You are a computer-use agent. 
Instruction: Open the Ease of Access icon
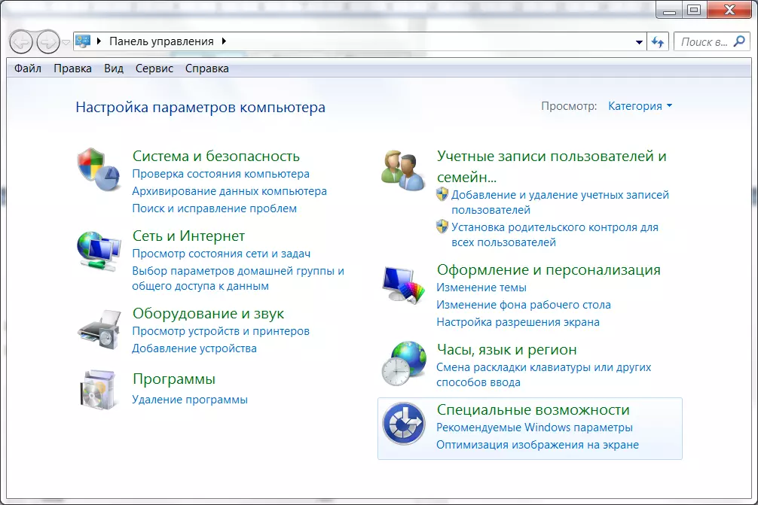(403, 425)
